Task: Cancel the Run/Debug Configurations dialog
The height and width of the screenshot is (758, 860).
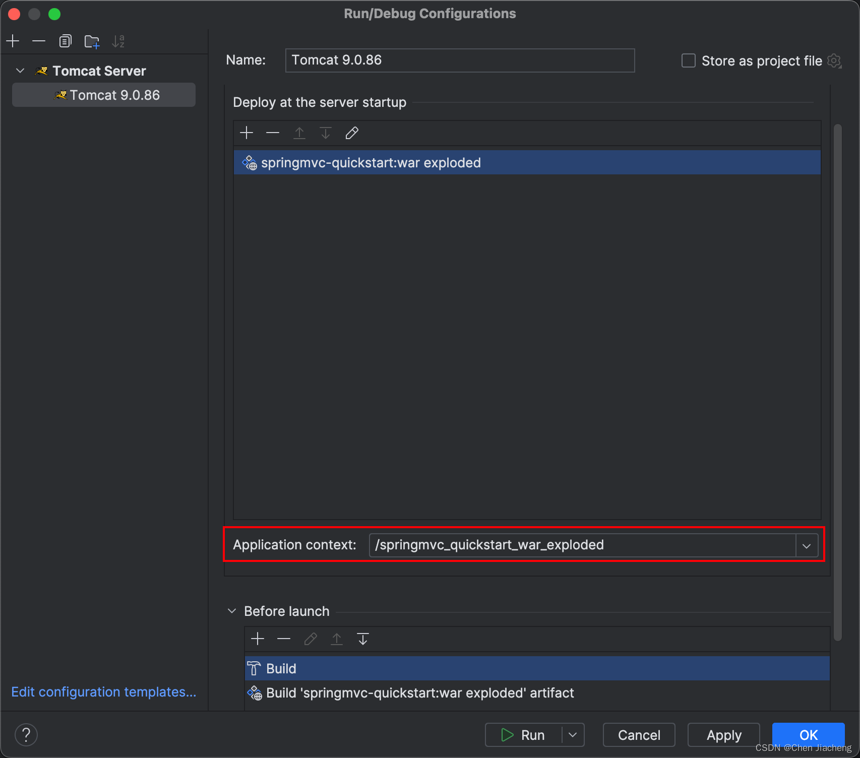Action: 639,735
